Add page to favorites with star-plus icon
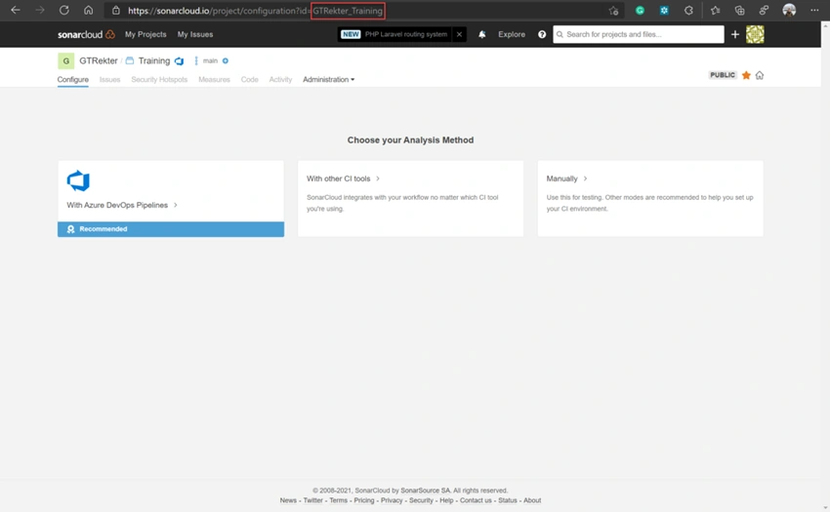Screen dimensions: 830x512 pos(613,11)
